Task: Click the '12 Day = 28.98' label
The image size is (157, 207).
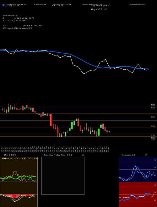Action: [x=12, y=6]
